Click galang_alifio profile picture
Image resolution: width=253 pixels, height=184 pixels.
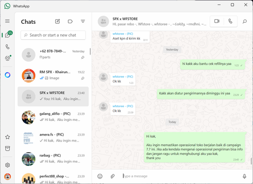pos(28,117)
